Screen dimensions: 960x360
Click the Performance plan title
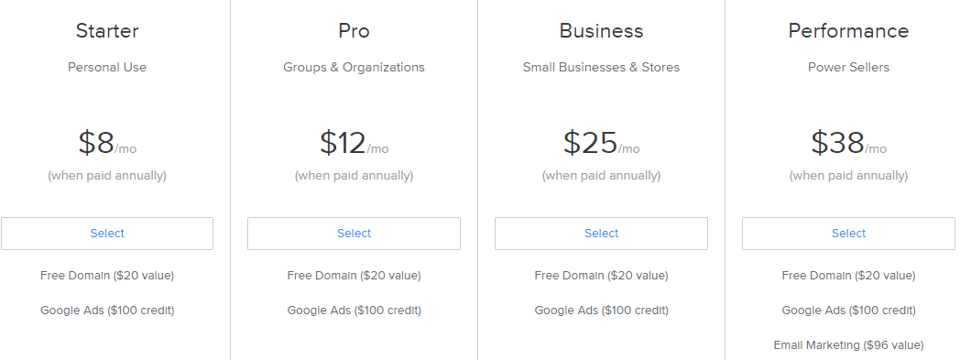(848, 30)
